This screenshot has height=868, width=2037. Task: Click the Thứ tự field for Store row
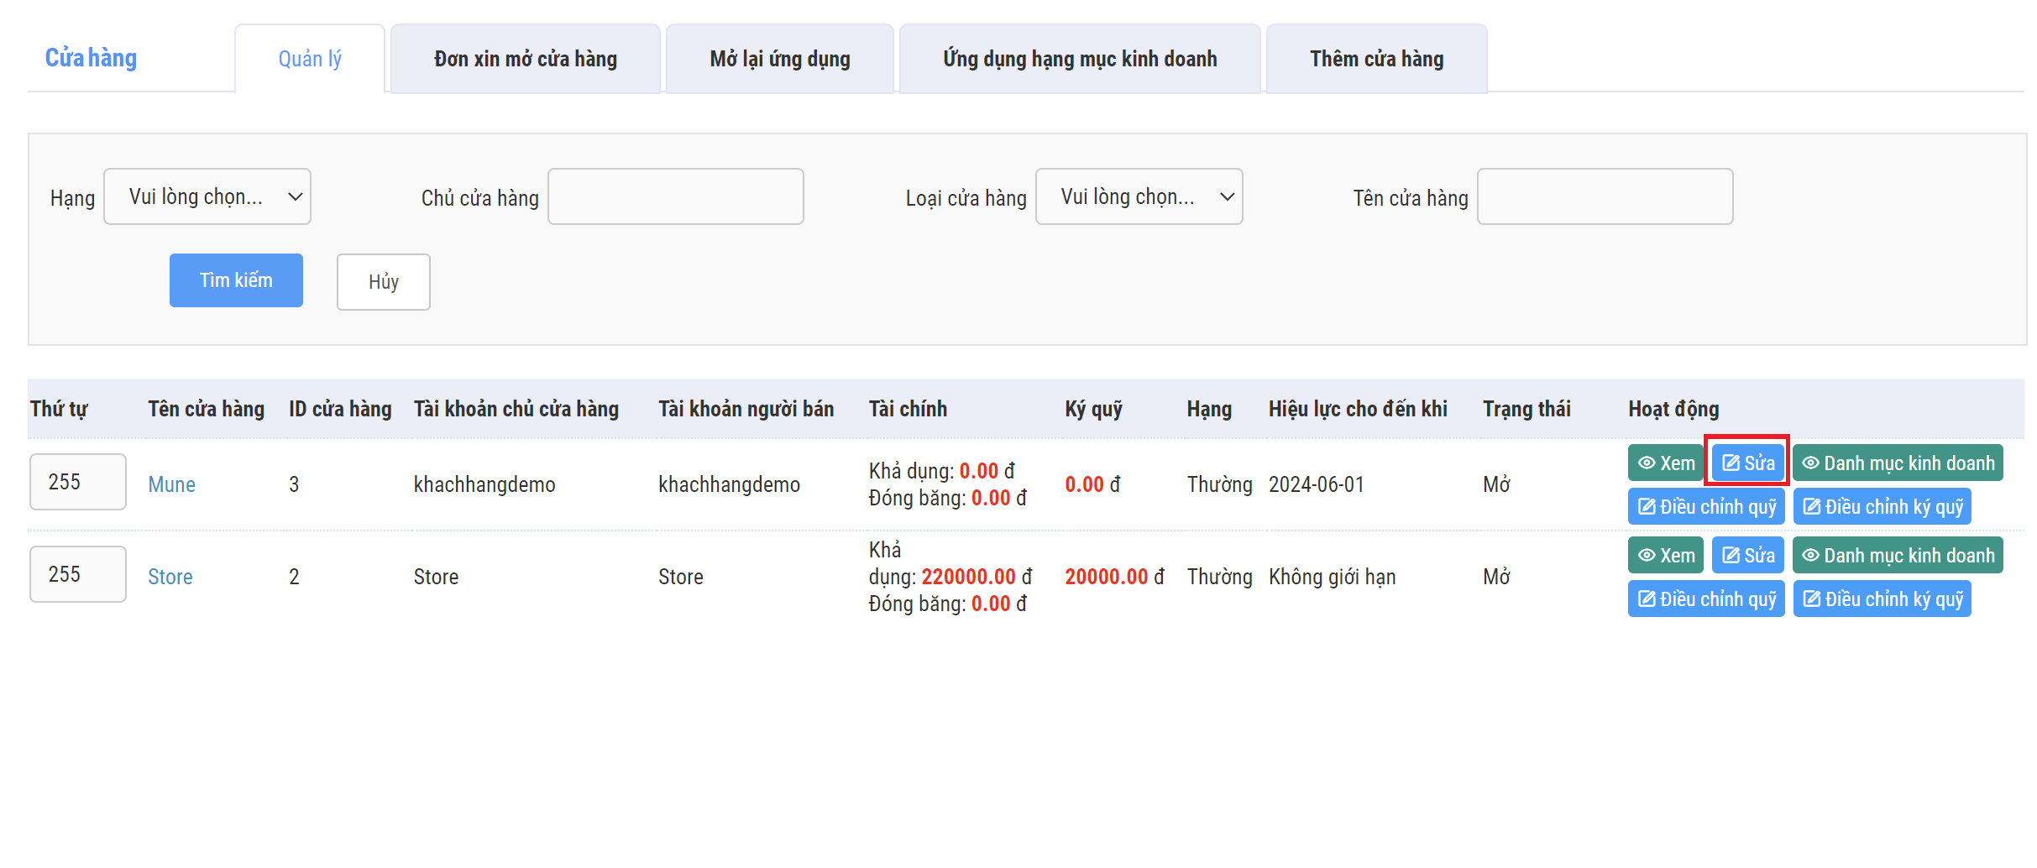pyautogui.click(x=77, y=575)
